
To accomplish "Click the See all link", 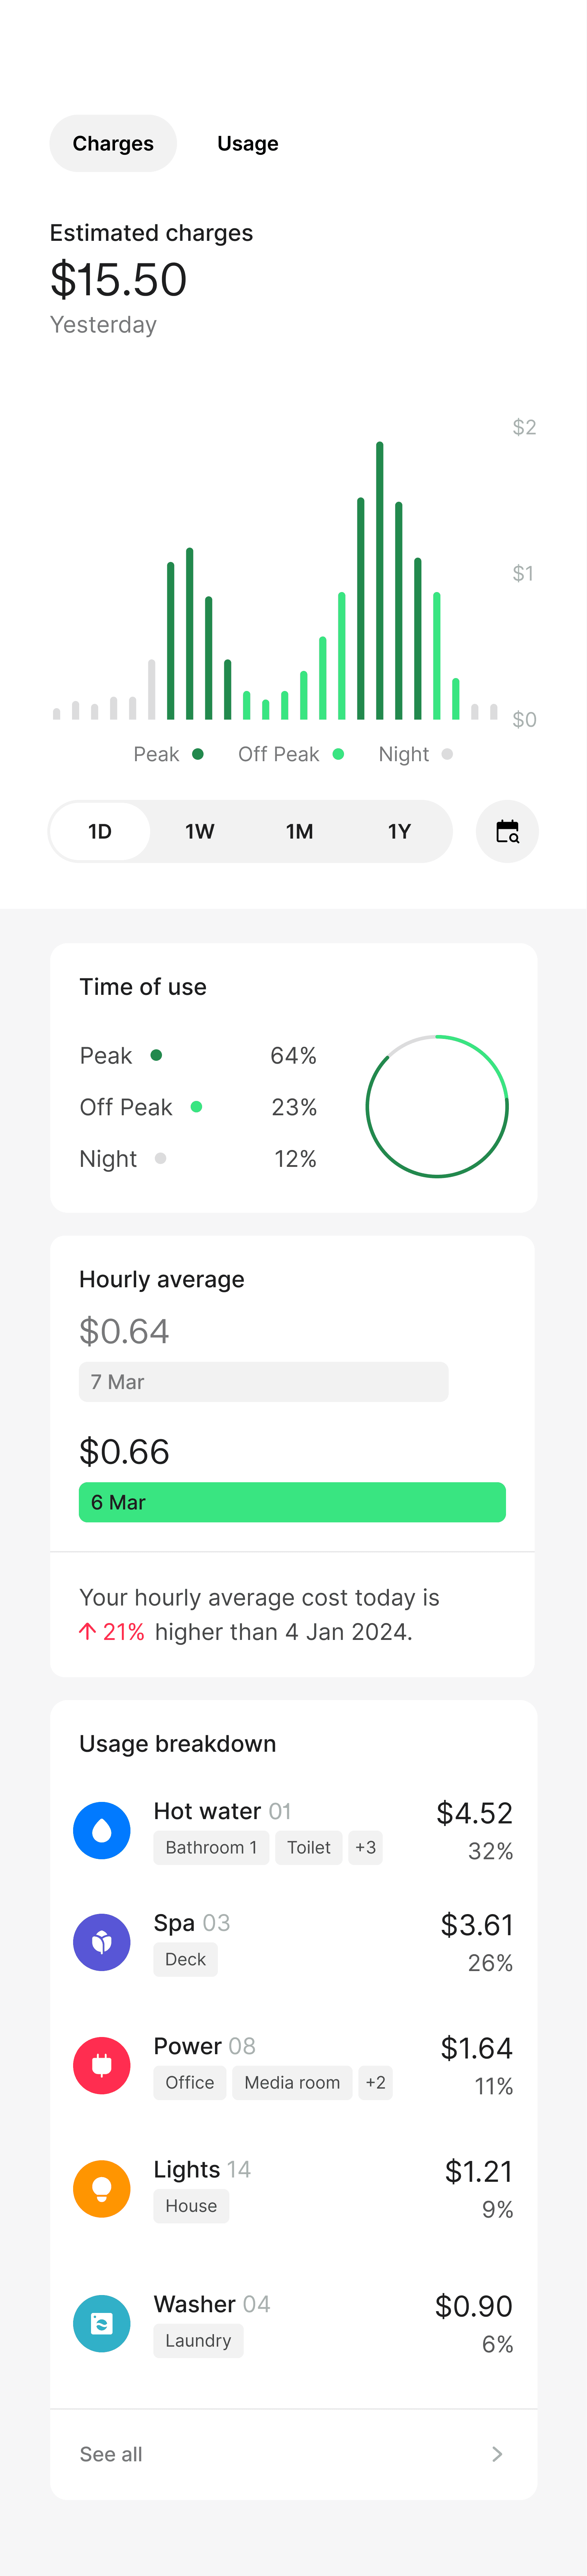I will coord(111,2454).
